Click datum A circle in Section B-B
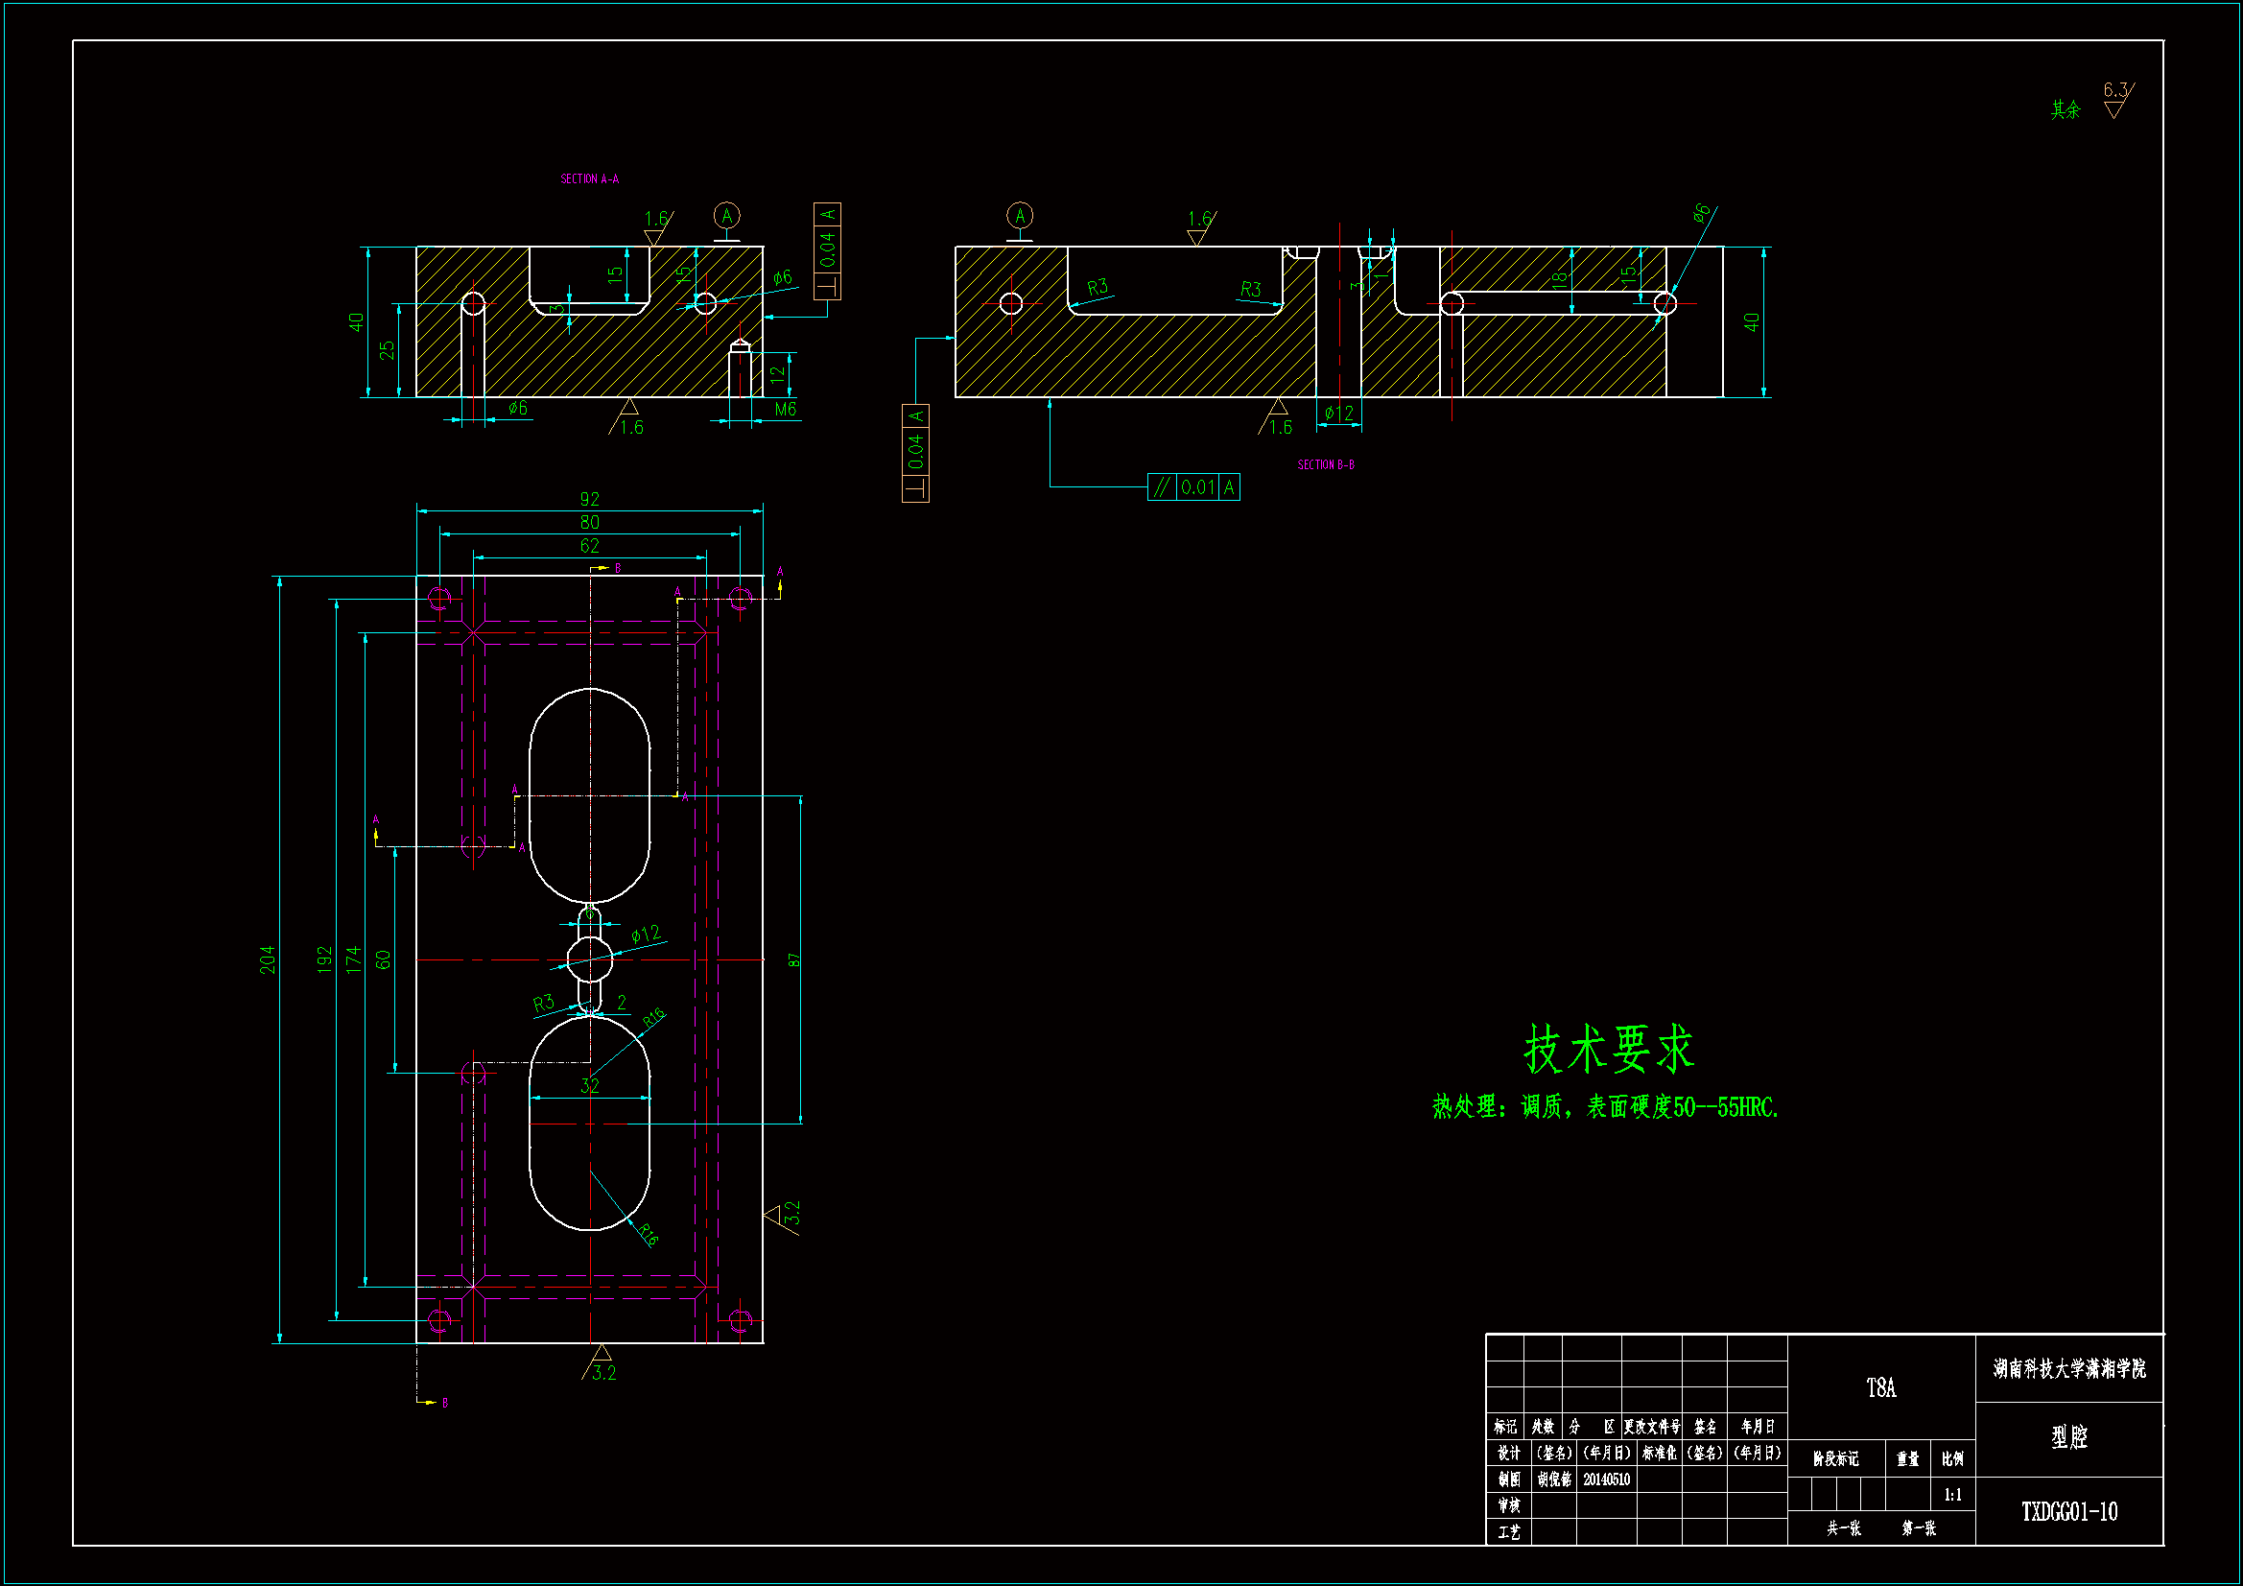Image resolution: width=2243 pixels, height=1586 pixels. tap(1019, 216)
